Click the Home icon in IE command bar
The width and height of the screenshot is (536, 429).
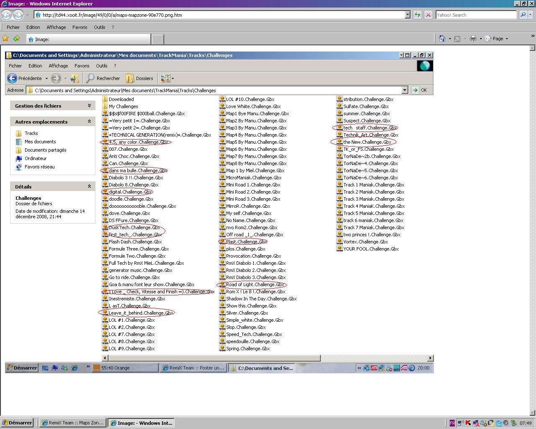442,39
